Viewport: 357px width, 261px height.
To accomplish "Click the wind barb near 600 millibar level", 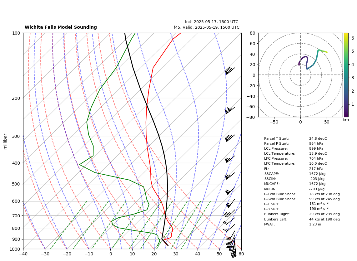I will [230, 203].
